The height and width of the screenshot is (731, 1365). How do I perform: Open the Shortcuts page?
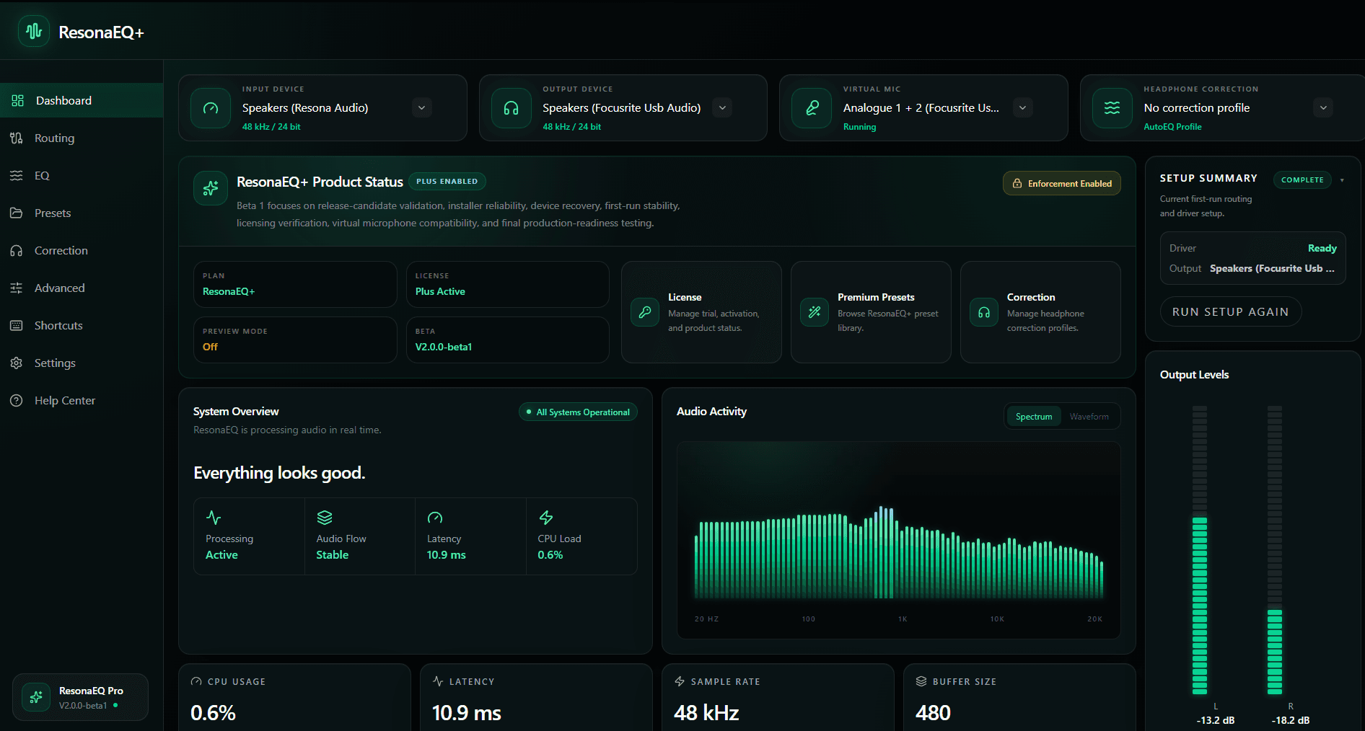82,325
